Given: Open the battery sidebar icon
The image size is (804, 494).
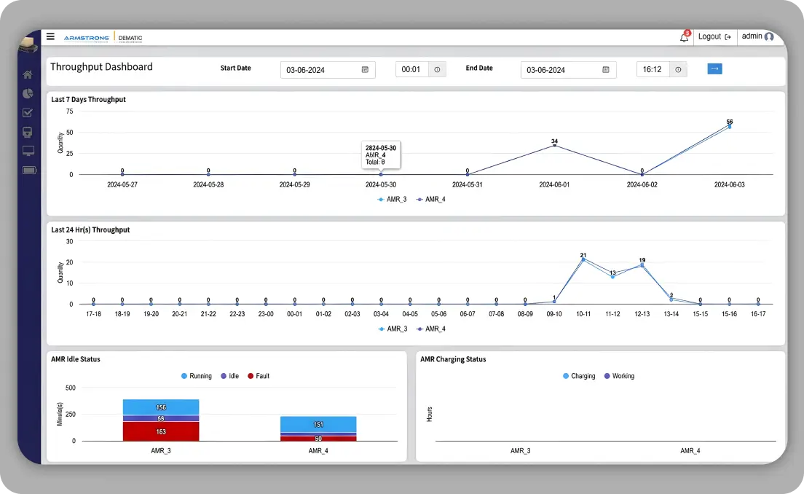Looking at the screenshot, I should 29,170.
